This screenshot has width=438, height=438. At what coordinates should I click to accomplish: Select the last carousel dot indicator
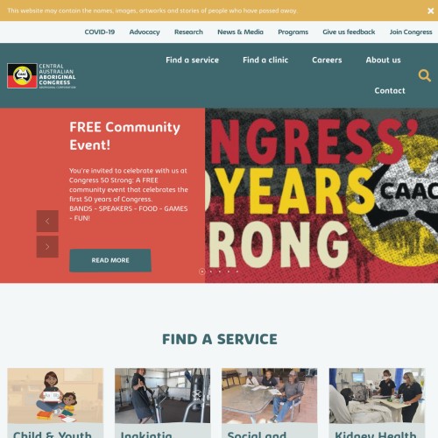tap(237, 272)
